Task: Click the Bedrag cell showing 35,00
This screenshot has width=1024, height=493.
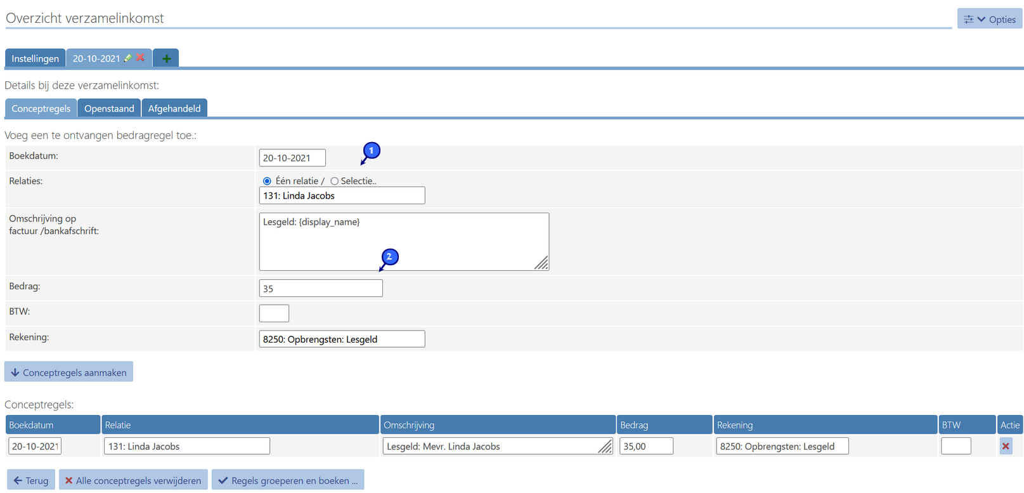Action: coord(646,446)
